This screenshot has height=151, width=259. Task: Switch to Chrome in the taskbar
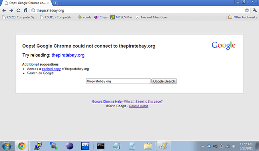[x=22, y=146]
